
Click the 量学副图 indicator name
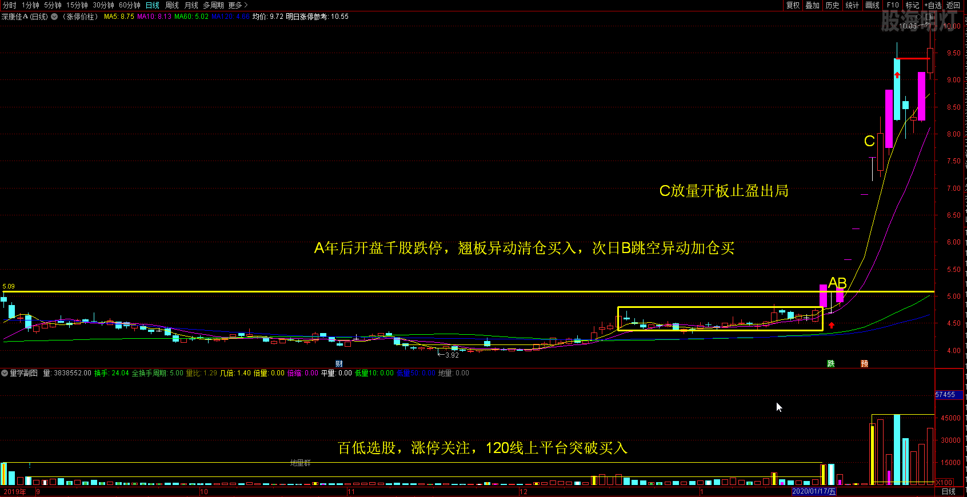[x=24, y=373]
